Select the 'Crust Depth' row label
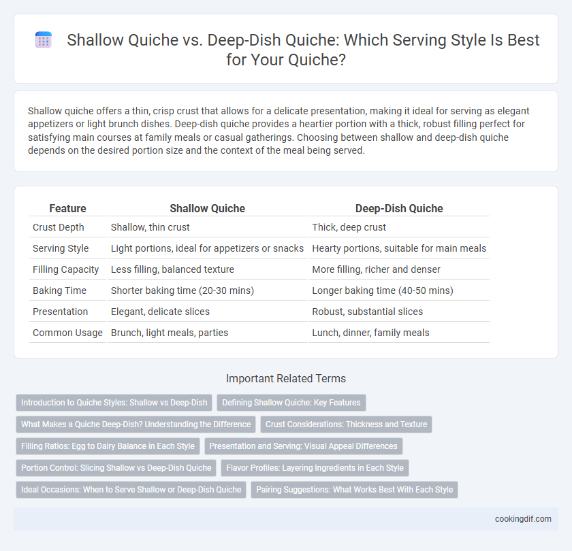The image size is (572, 551). (59, 227)
